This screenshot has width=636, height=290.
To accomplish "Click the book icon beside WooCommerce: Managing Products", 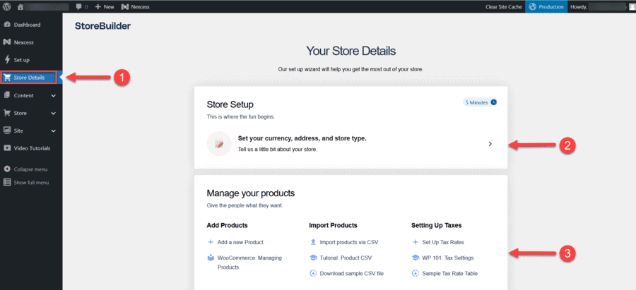I will [211, 258].
